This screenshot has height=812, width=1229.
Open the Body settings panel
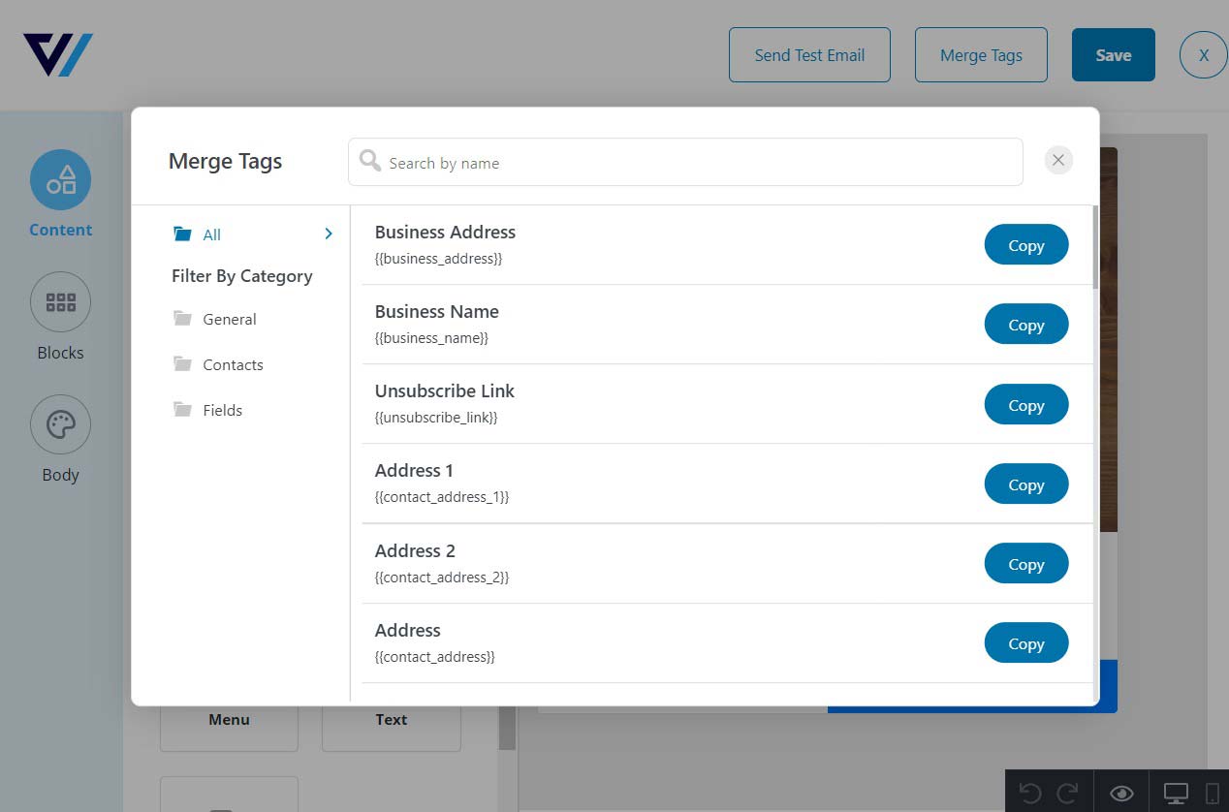pos(60,424)
